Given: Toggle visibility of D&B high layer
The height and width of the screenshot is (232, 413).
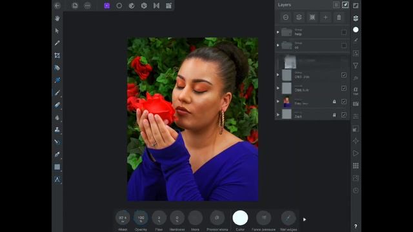Looking at the screenshot, I should 344,88.
